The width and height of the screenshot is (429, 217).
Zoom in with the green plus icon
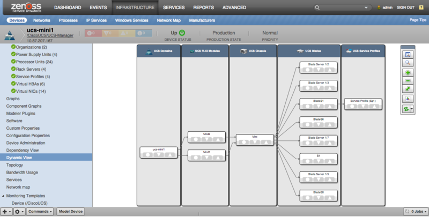coord(408,73)
